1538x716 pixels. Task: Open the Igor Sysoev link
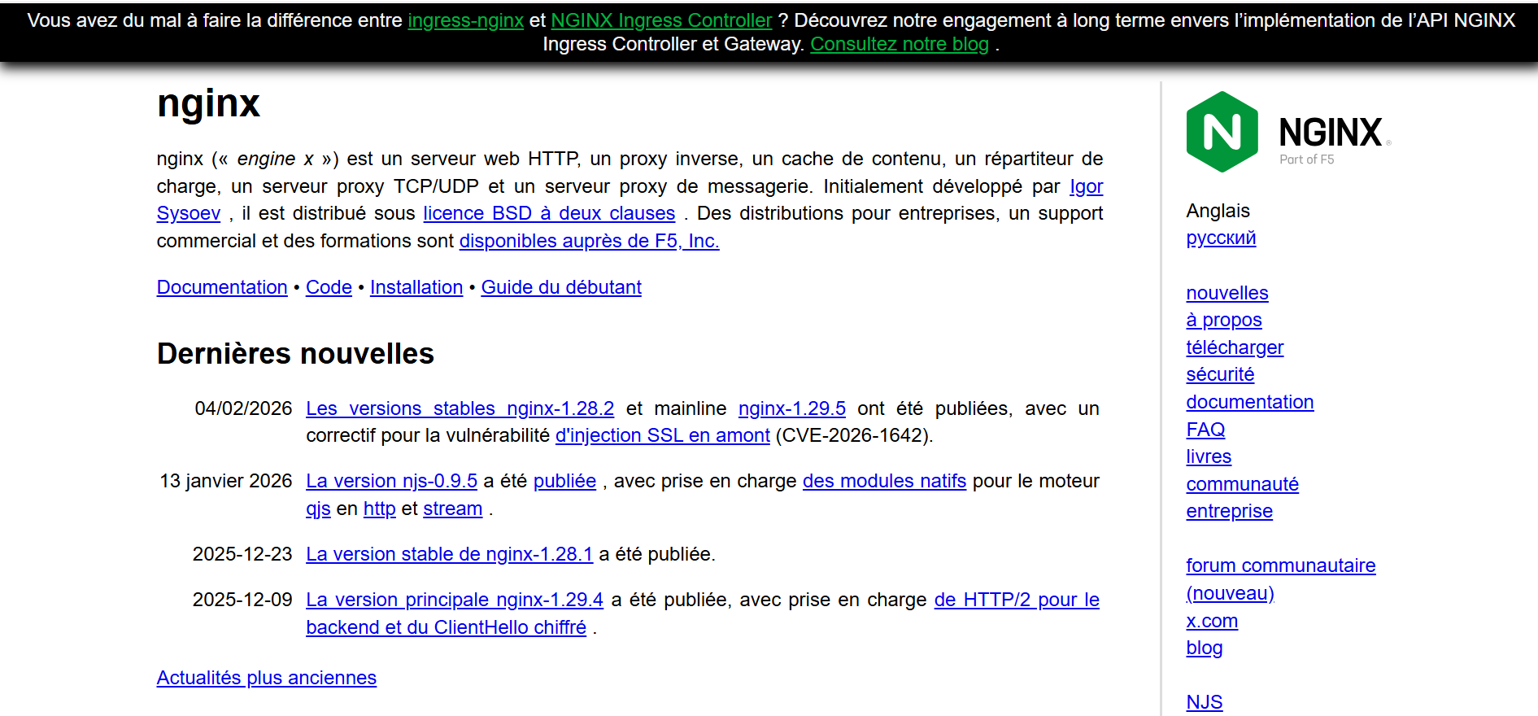click(1086, 186)
